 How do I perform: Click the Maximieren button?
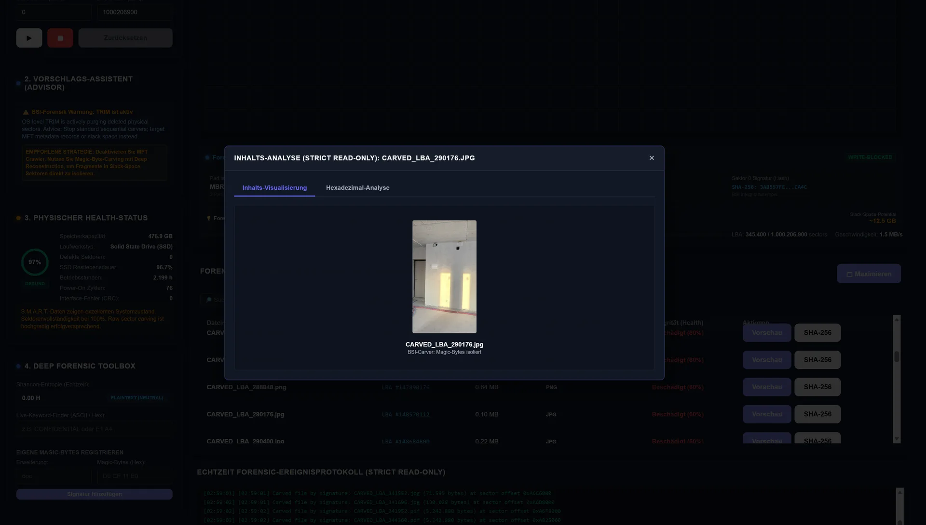(x=869, y=274)
